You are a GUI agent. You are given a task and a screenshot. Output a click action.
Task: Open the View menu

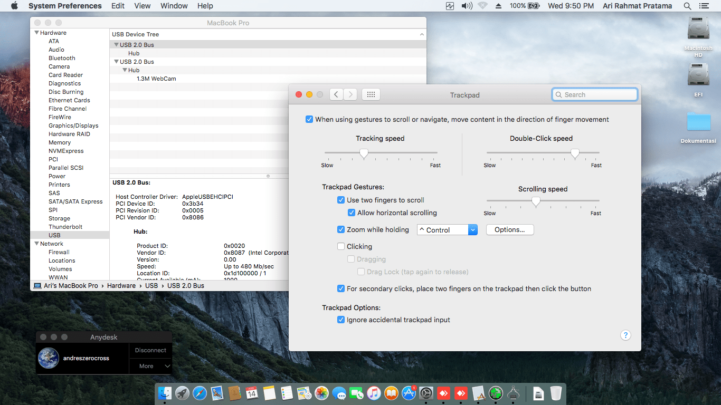click(x=143, y=6)
